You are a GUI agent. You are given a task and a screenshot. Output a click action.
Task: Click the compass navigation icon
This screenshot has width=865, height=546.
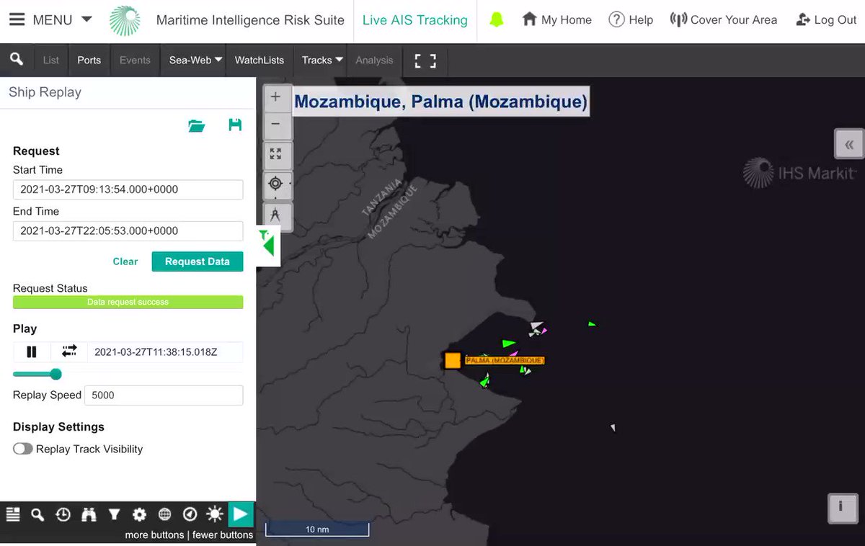190,514
